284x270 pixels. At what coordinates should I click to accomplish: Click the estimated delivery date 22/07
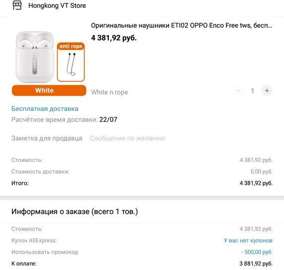click(x=108, y=119)
